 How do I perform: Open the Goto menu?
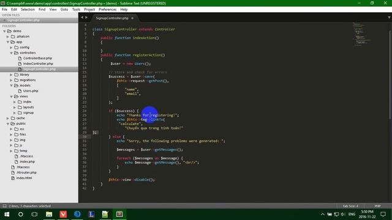tap(64, 10)
